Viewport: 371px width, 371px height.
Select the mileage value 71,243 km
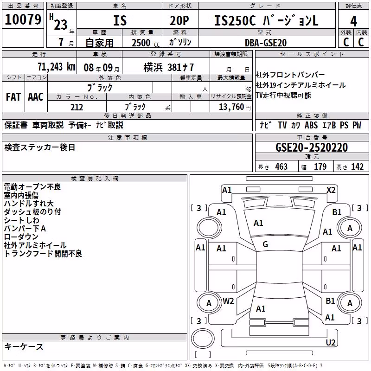point(57,67)
